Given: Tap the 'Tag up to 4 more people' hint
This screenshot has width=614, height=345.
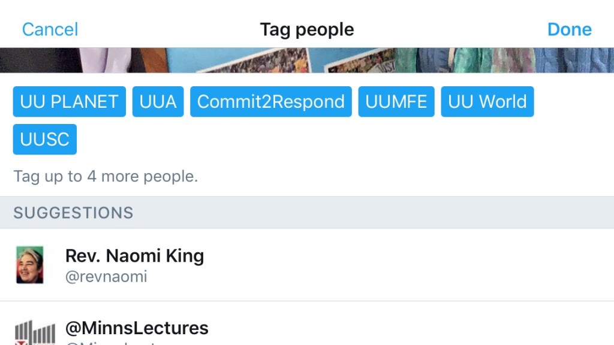Looking at the screenshot, I should click(x=106, y=177).
